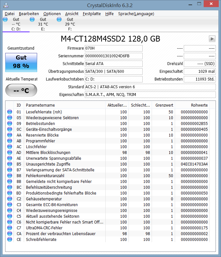Image resolution: width=221 pixels, height=257 pixels.
Task: Click status orb for Programmfehler
Action: 10,141
